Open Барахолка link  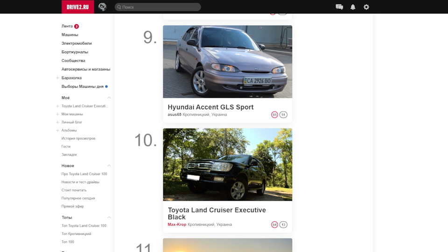(71, 78)
